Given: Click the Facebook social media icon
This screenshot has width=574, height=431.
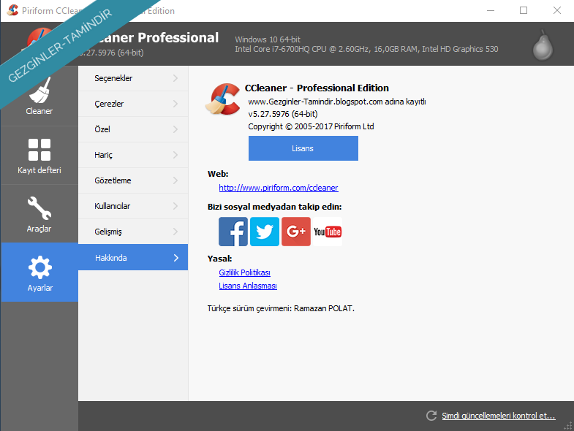Looking at the screenshot, I should point(233,232).
